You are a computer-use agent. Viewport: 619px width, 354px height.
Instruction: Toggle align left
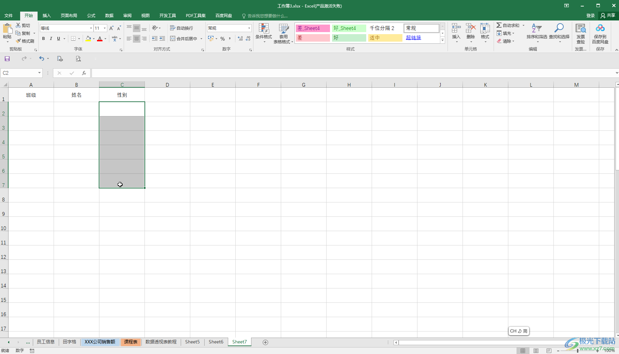129,39
